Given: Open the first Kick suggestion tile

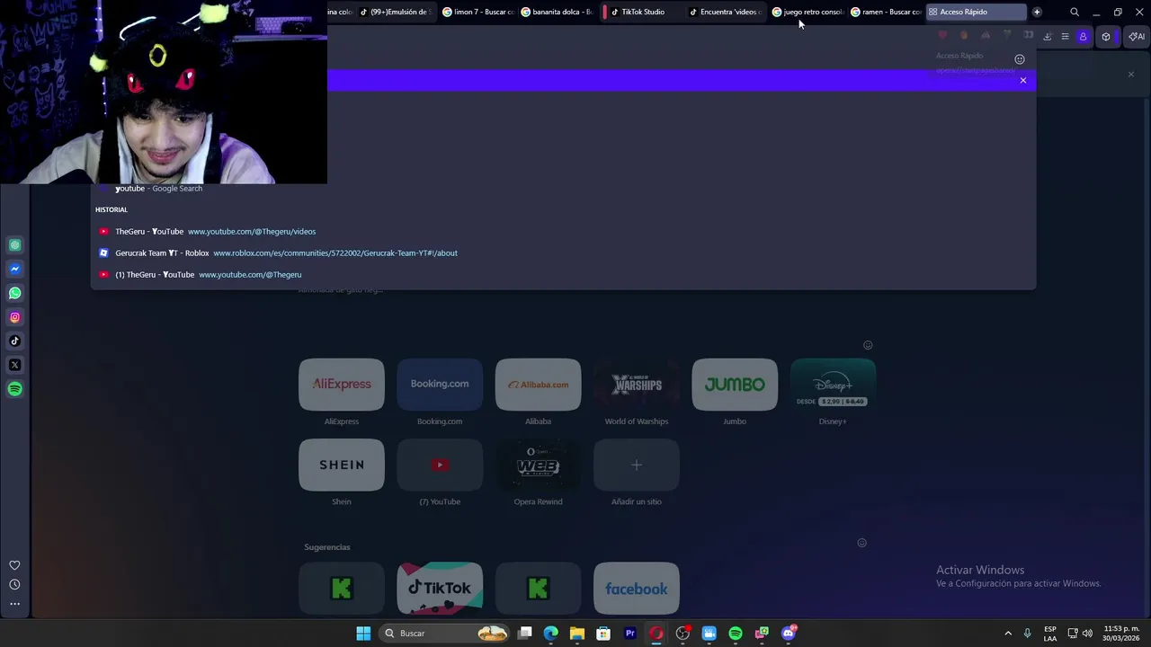Looking at the screenshot, I should pyautogui.click(x=342, y=589).
